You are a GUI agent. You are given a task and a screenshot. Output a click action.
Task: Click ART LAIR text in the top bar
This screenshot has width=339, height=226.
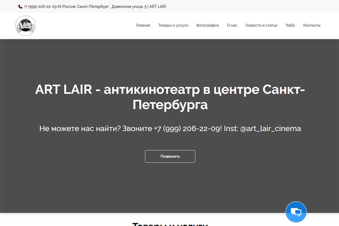pyautogui.click(x=157, y=7)
